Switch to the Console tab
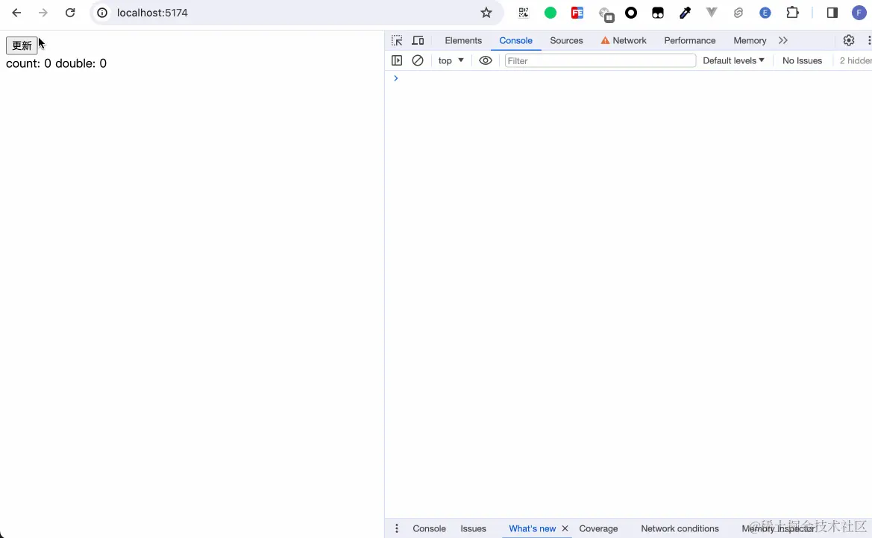The image size is (872, 538). [x=515, y=40]
